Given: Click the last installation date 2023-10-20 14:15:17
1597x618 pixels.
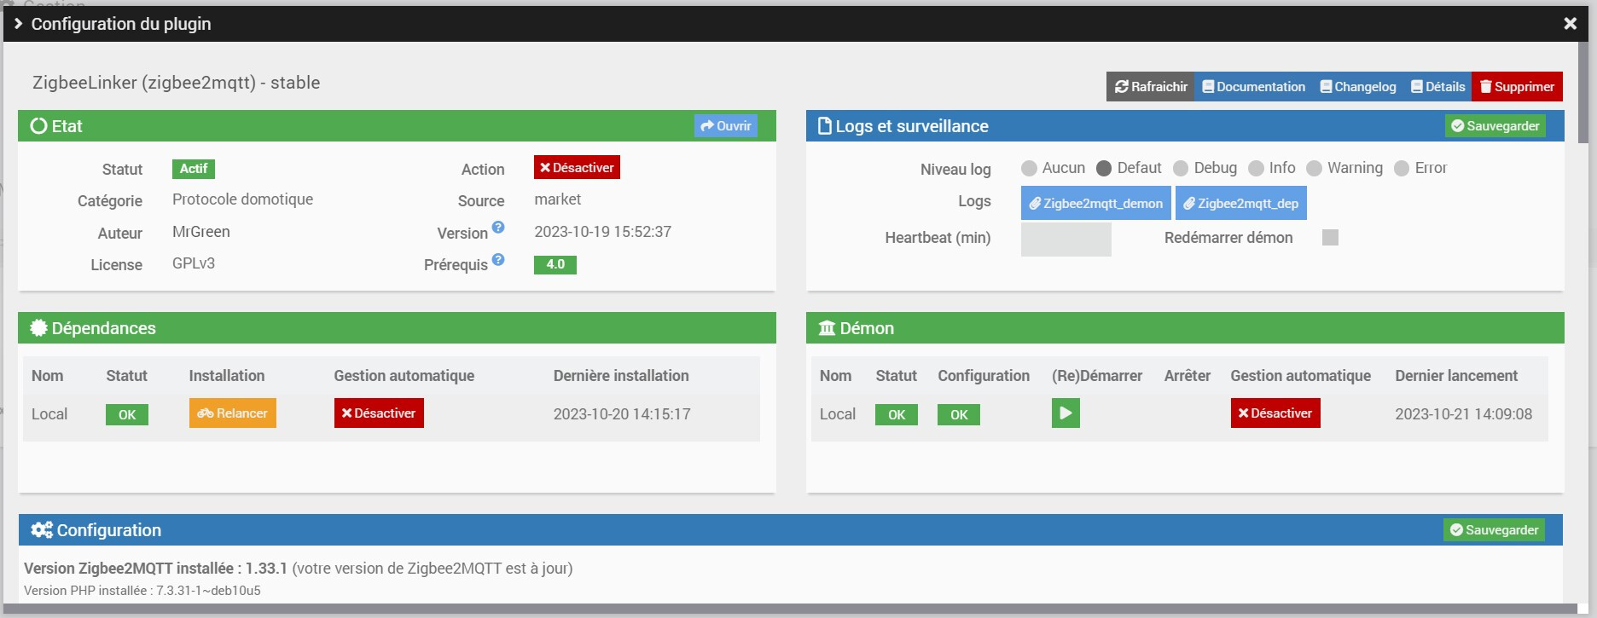Looking at the screenshot, I should [x=622, y=414].
